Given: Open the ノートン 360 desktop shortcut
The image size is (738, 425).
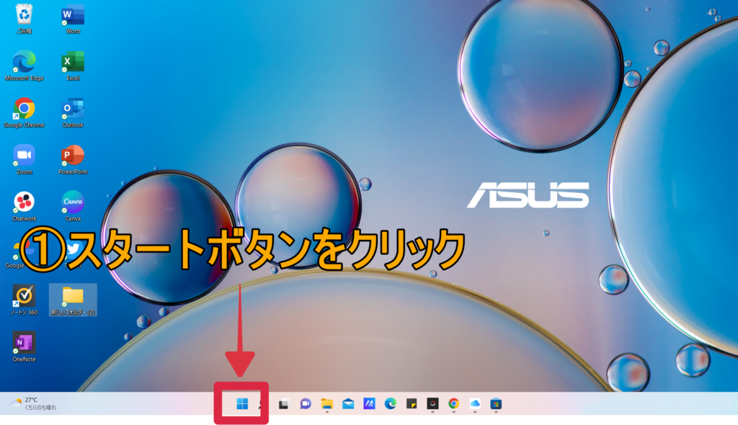Looking at the screenshot, I should (x=24, y=300).
